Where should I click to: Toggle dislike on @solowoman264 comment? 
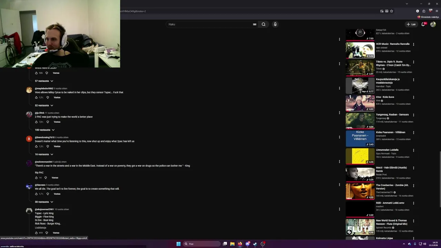(x=45, y=178)
